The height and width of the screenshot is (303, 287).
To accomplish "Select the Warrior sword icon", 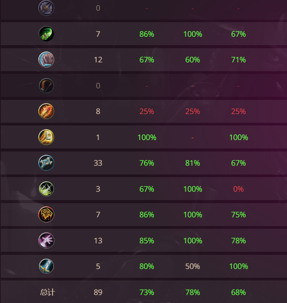I will point(46,266).
